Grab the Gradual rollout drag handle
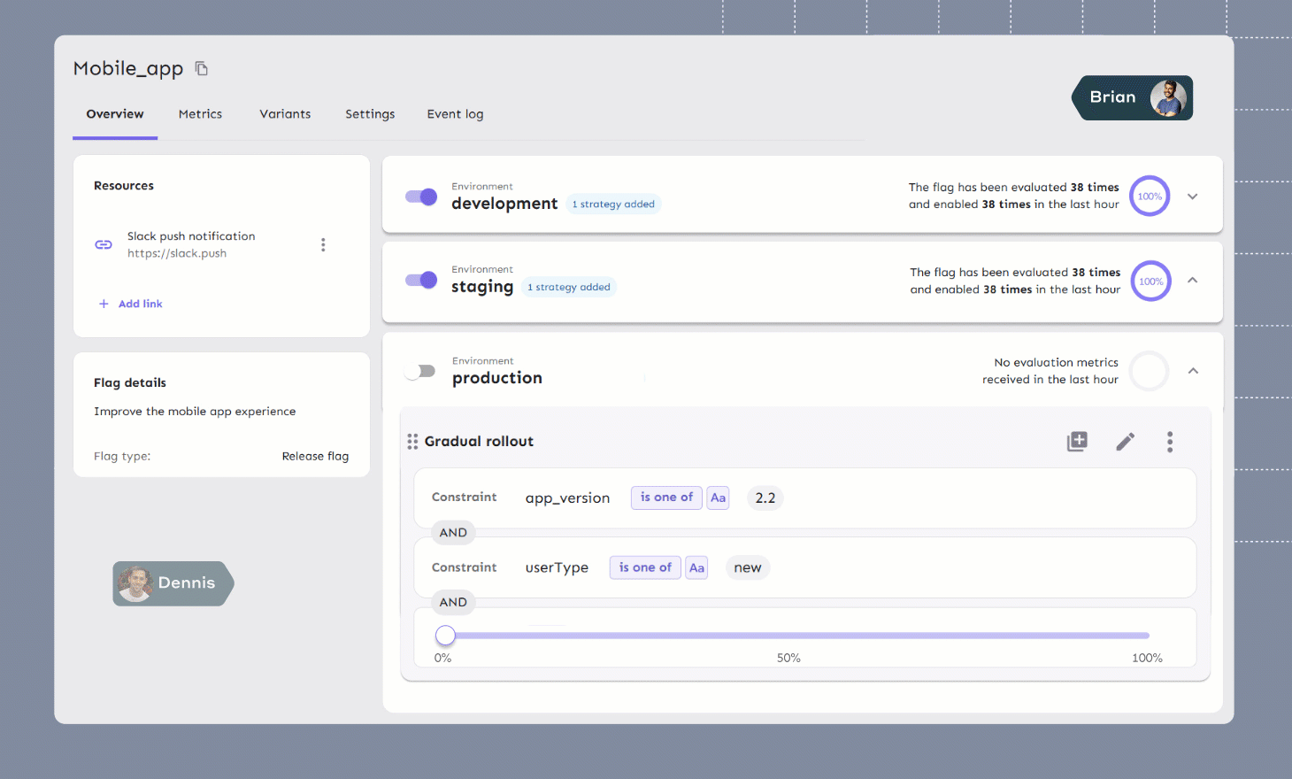Image resolution: width=1292 pixels, height=779 pixels. click(x=412, y=442)
